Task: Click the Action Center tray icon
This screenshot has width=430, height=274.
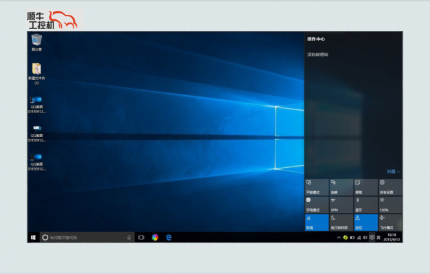Action: pyautogui.click(x=372, y=237)
